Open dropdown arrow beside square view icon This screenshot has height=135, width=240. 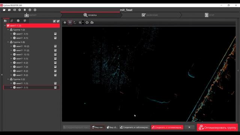click(83, 22)
